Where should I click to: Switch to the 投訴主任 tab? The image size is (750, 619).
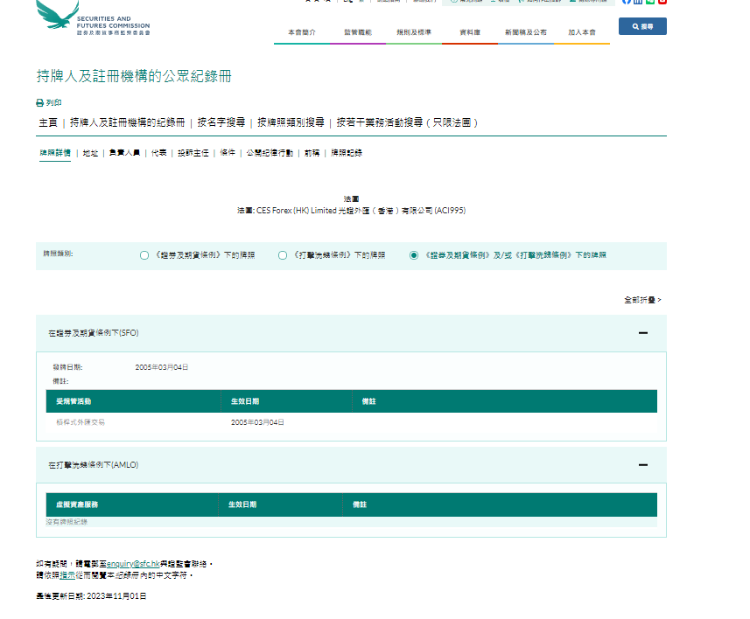pyautogui.click(x=193, y=153)
